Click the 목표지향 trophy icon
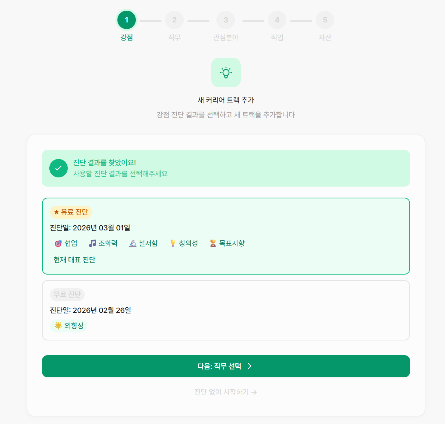Screen dimensions: 445x424 pos(212,243)
